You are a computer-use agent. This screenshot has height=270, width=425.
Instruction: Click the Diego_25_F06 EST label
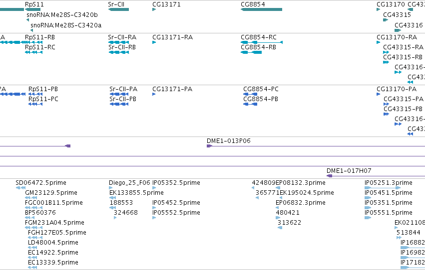coord(129,183)
